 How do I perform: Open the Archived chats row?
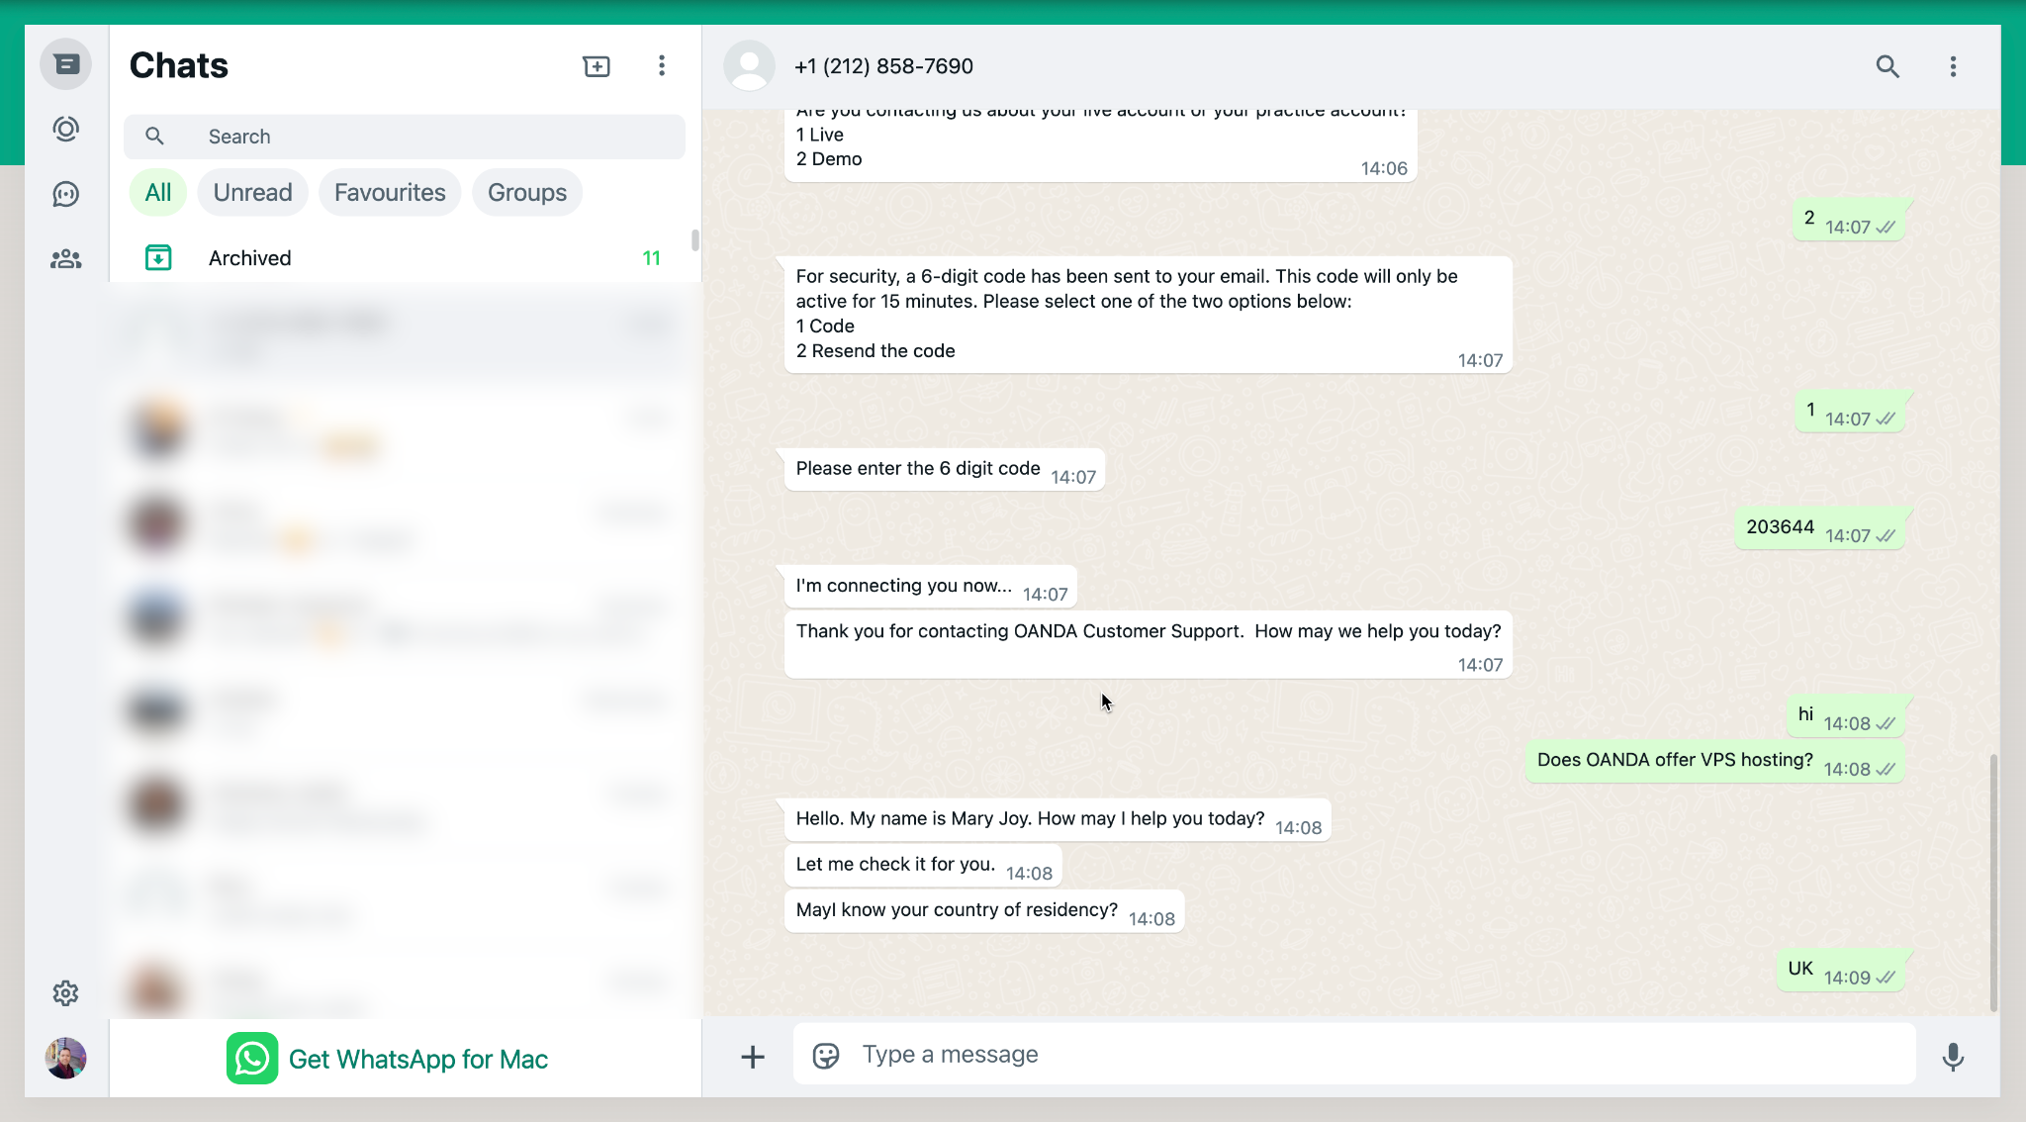[405, 258]
